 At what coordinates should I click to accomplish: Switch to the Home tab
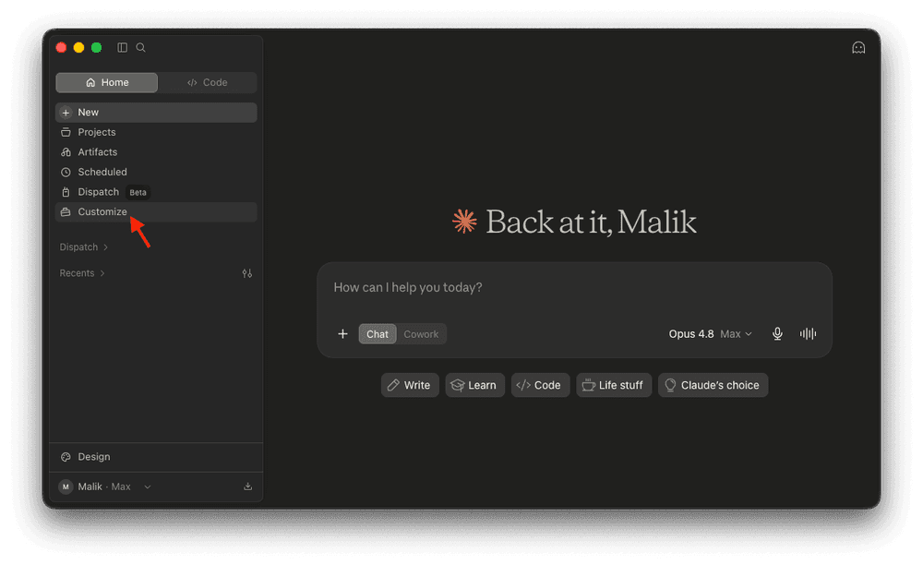106,82
